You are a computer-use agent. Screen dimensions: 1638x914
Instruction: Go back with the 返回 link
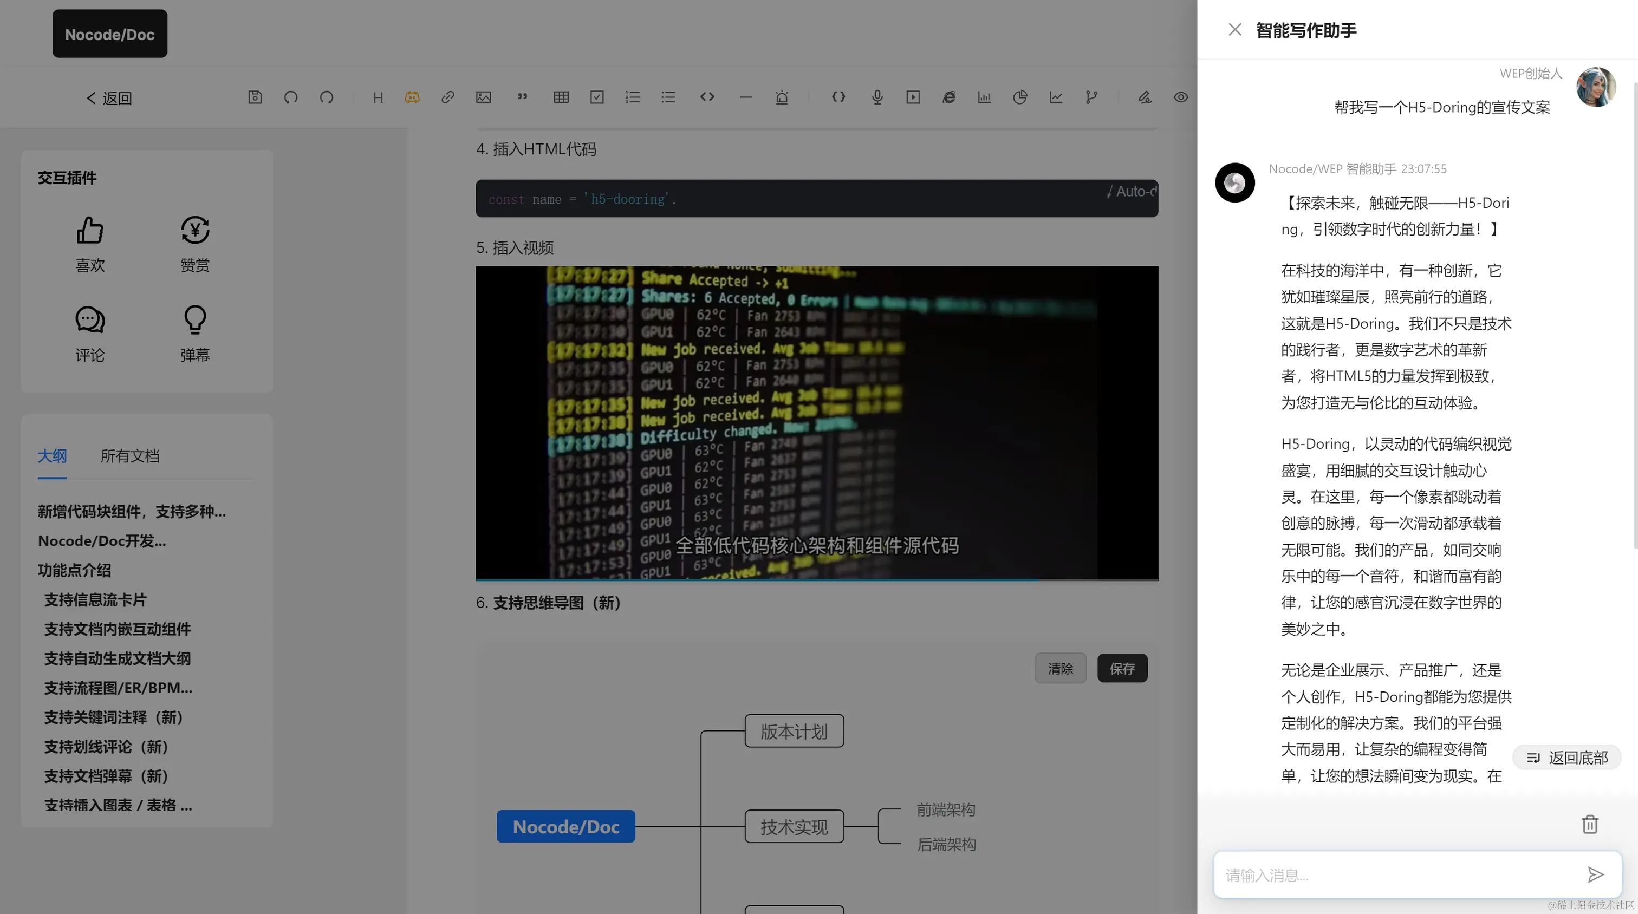tap(109, 98)
